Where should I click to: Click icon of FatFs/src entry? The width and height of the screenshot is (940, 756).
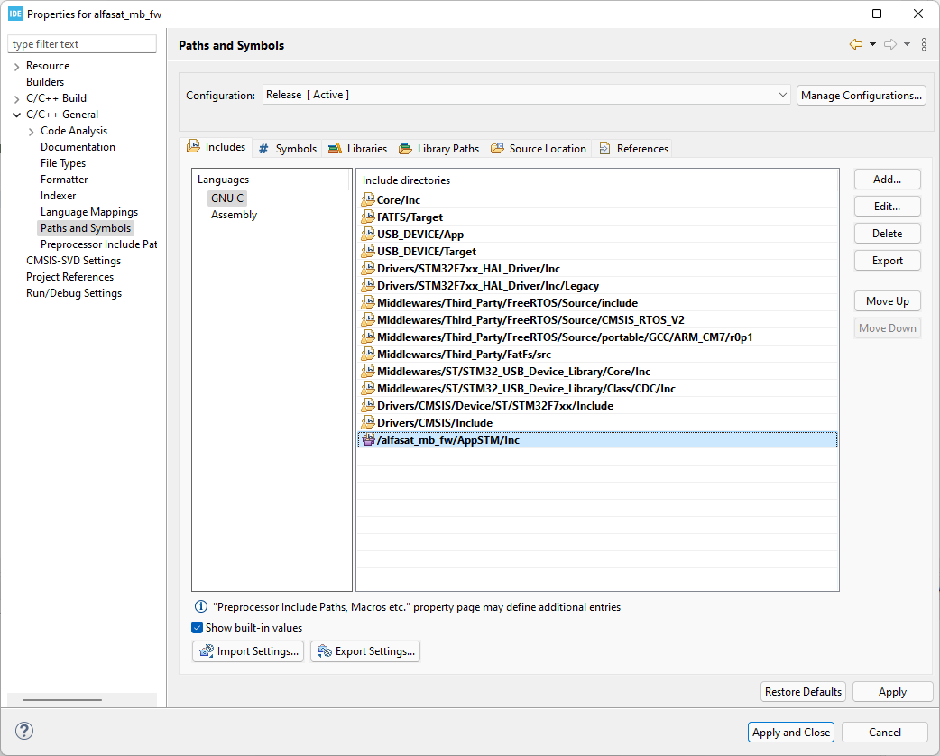(x=368, y=354)
